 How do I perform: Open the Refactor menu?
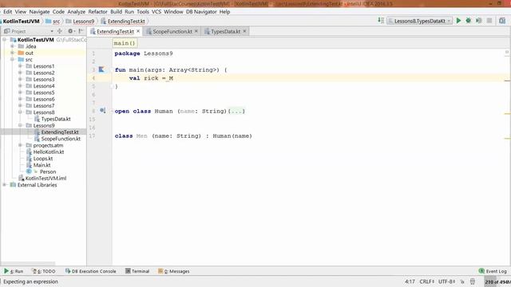(97, 12)
